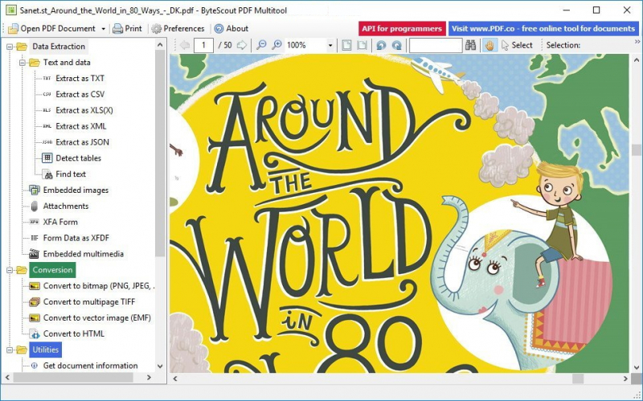Click the Attachments paperclip icon
The height and width of the screenshot is (401, 643).
tap(35, 207)
